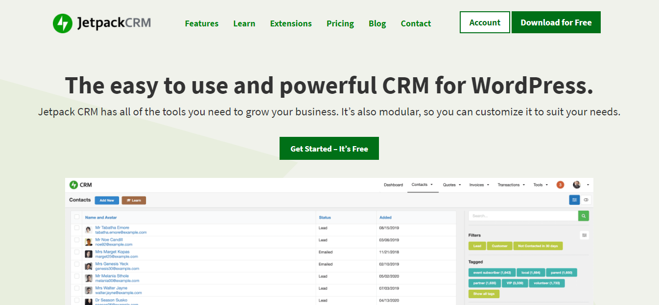Viewport: 659px width, 305px height.
Task: Apply the Lead filter button in the Filters panel
Action: pyautogui.click(x=477, y=246)
